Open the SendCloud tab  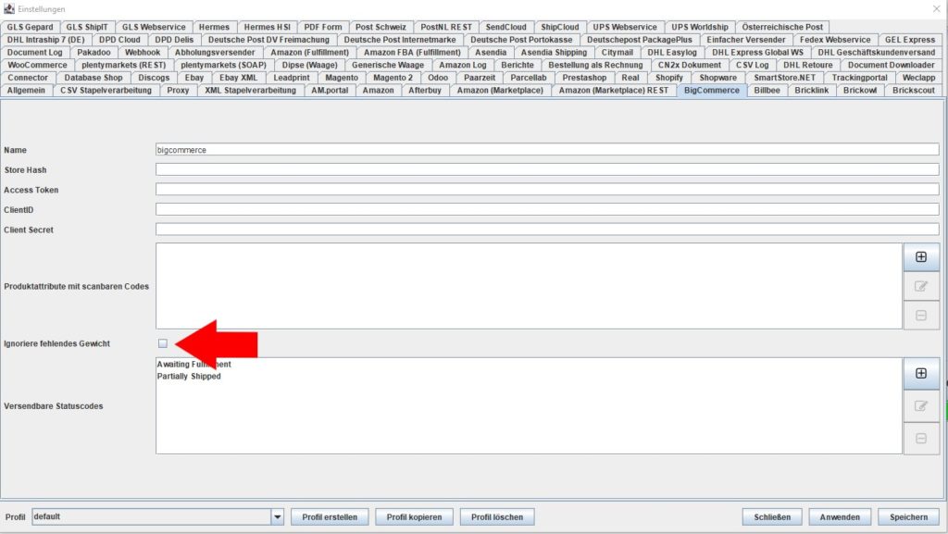pyautogui.click(x=506, y=27)
